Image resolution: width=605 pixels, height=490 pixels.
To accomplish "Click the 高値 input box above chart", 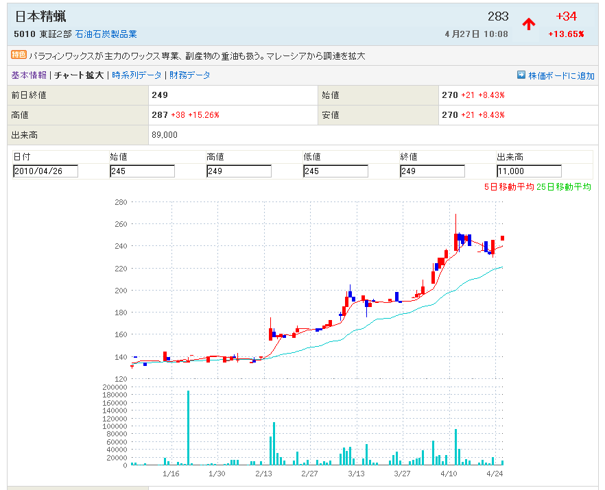I will 239,171.
